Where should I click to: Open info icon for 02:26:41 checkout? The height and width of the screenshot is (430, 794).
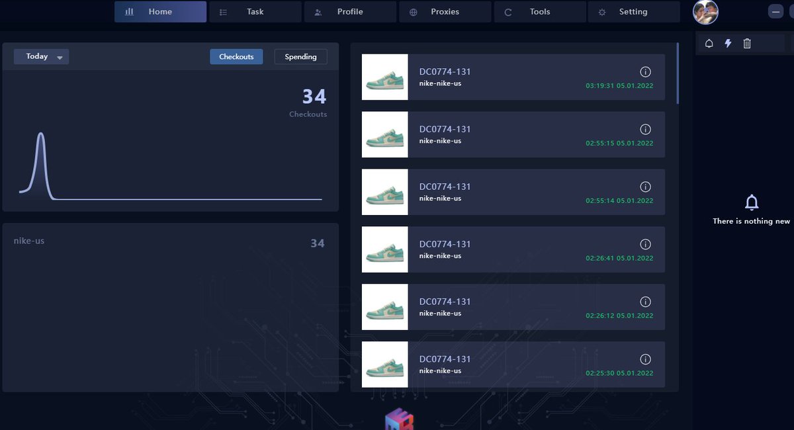(646, 244)
